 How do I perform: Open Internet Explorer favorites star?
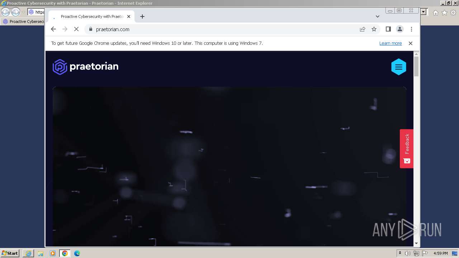tap(444, 13)
